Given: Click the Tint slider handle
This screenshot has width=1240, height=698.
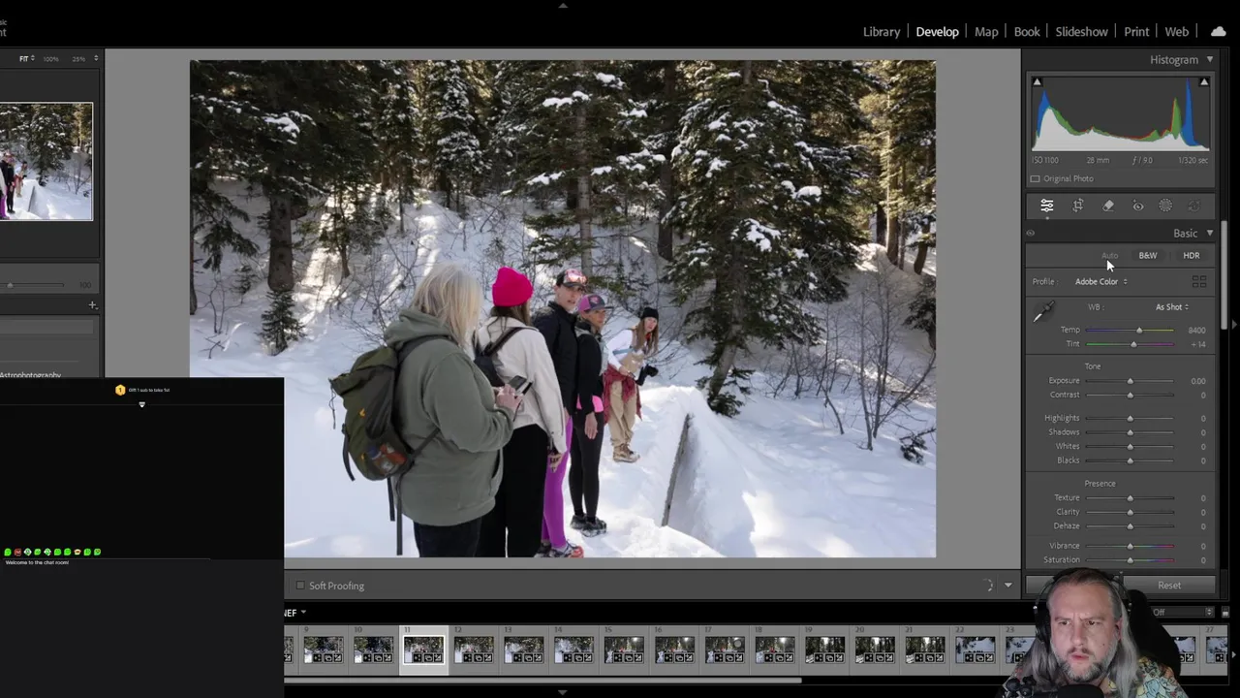Looking at the screenshot, I should coord(1133,344).
